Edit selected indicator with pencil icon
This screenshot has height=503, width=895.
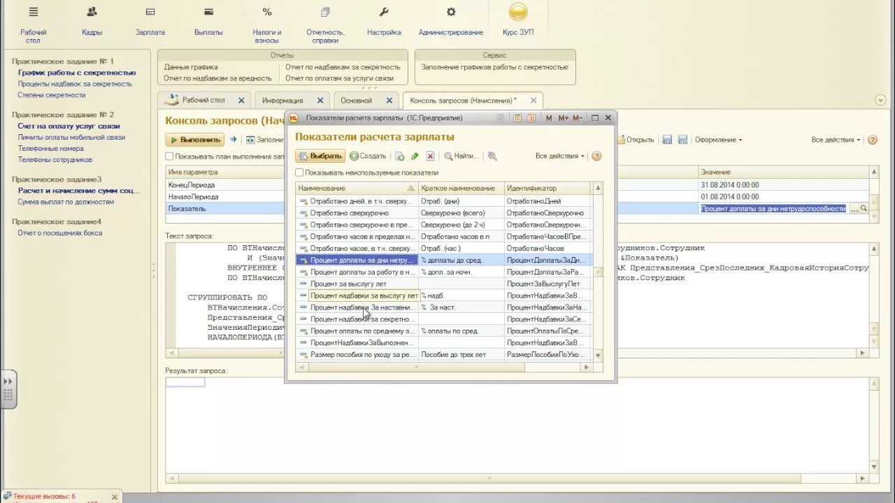point(415,156)
